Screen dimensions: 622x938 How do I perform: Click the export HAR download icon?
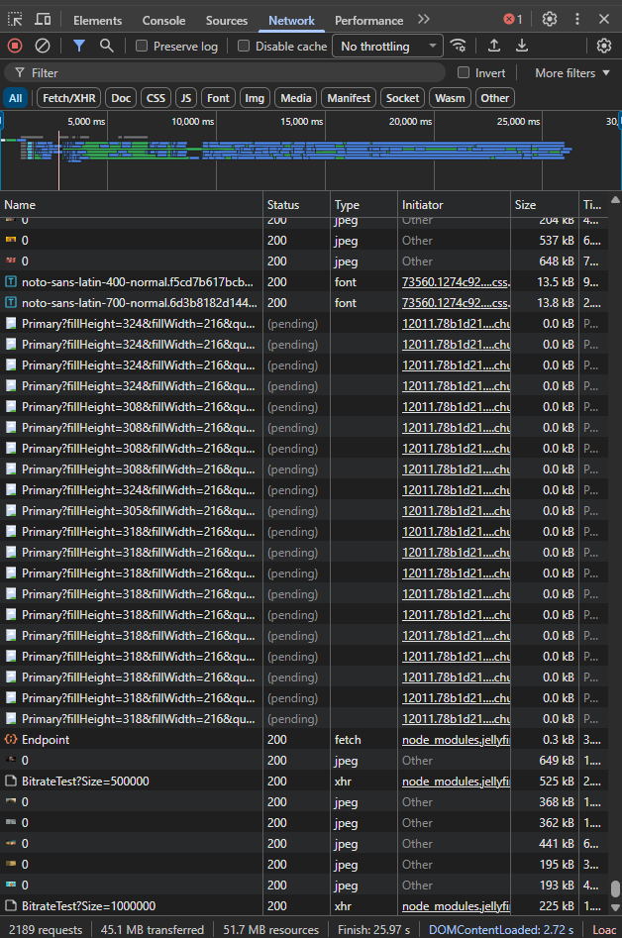pyautogui.click(x=522, y=46)
